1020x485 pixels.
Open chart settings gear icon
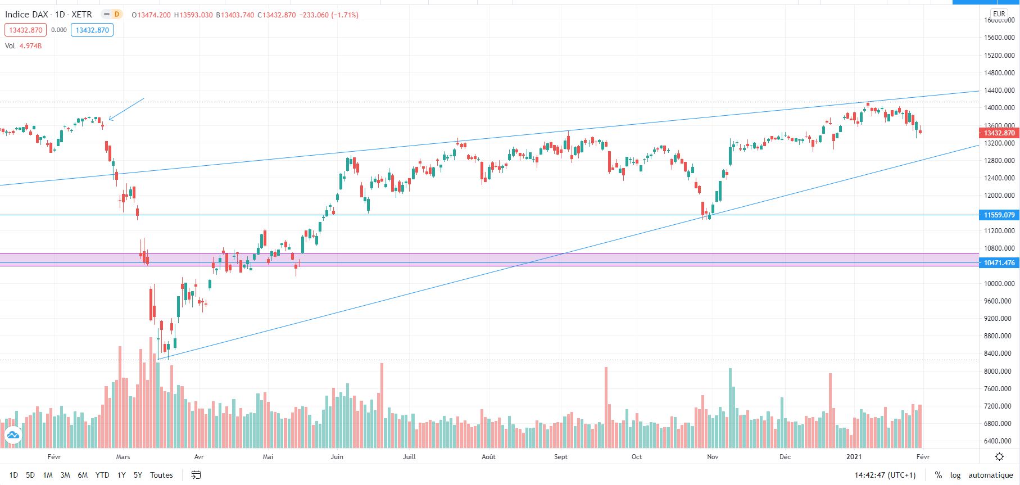click(x=999, y=456)
